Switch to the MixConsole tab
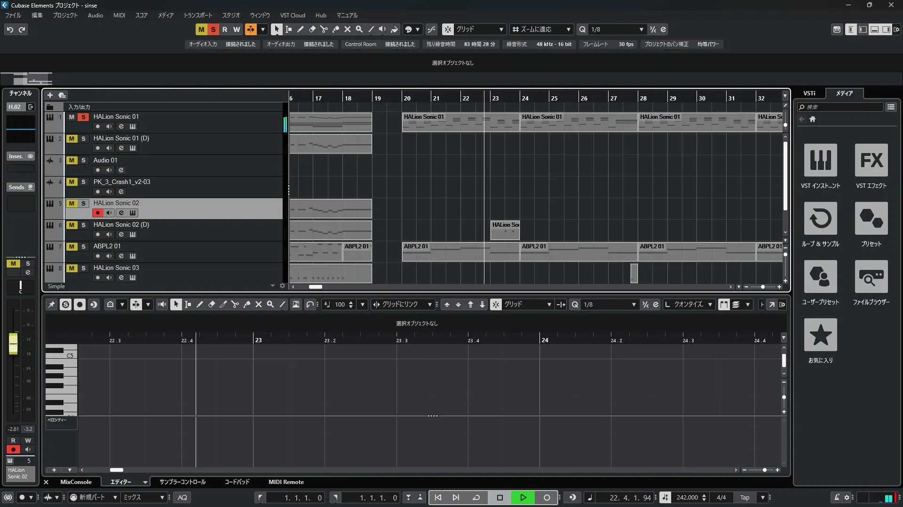 click(76, 482)
